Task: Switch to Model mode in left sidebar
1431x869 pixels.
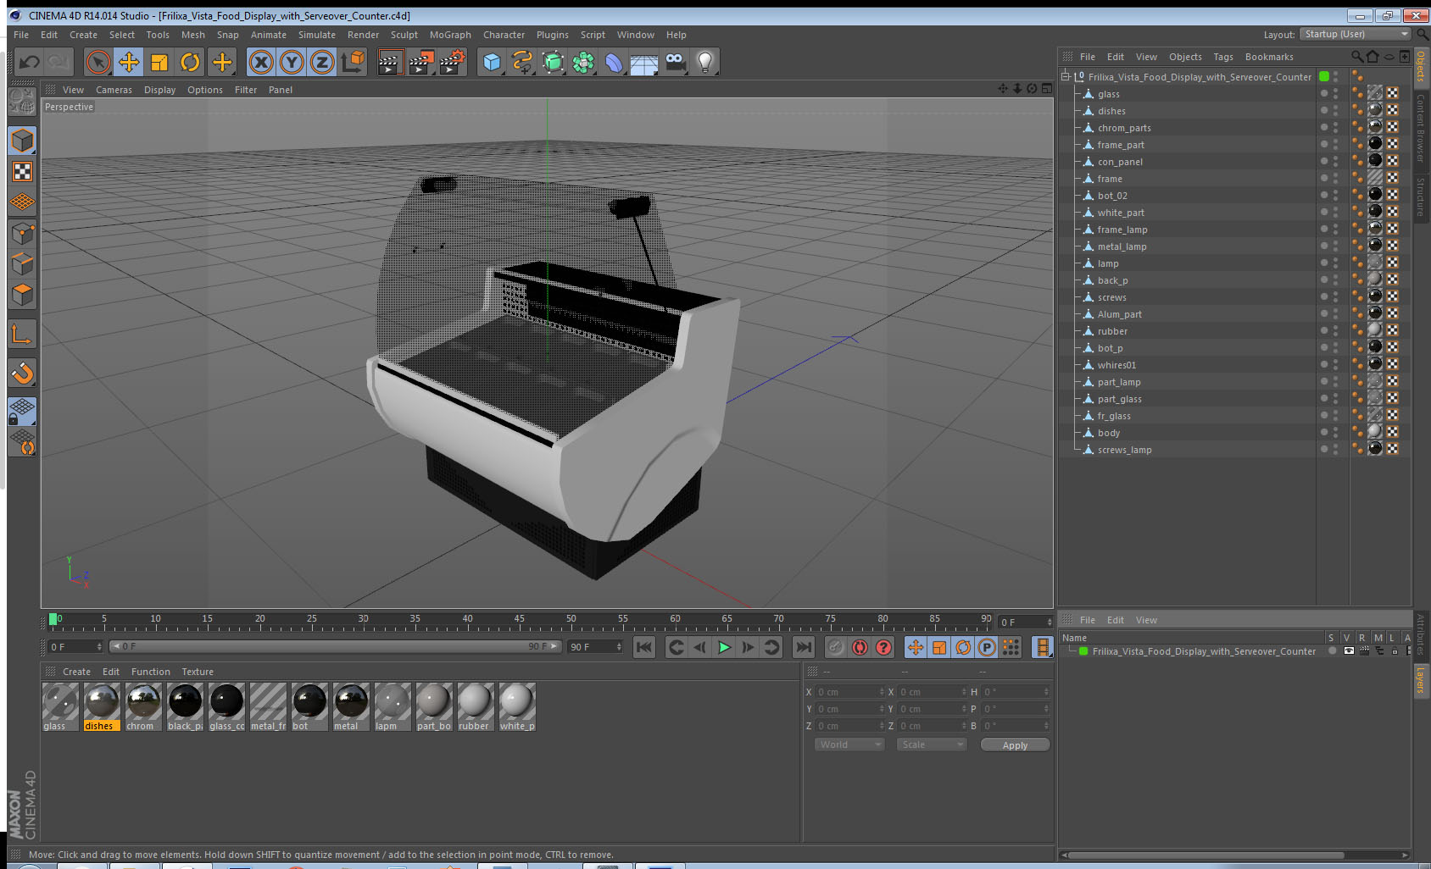Action: click(x=23, y=141)
